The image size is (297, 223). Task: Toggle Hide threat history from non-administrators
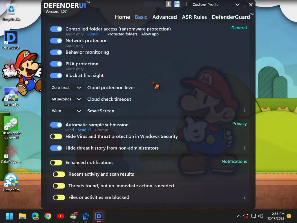56,148
